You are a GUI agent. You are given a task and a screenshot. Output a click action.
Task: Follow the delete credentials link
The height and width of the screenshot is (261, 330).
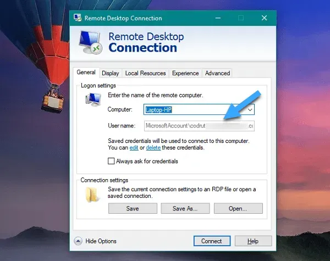(x=153, y=148)
